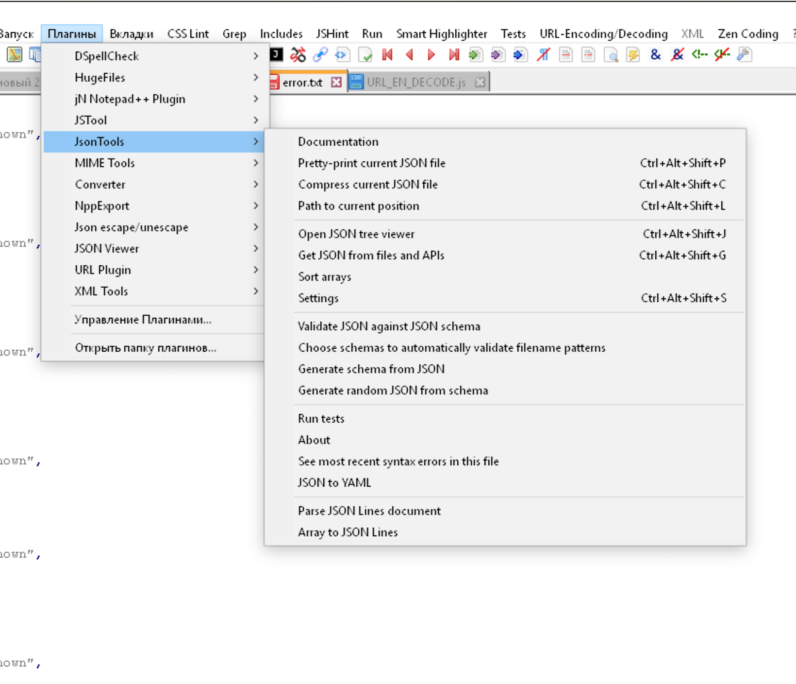Screen dimensions: 796x684
Task: Click the document with lightning bolt icon
Action: (633, 54)
